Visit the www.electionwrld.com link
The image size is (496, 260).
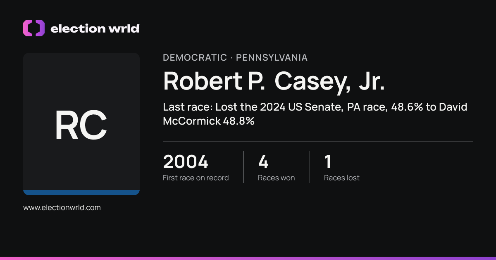click(x=62, y=208)
